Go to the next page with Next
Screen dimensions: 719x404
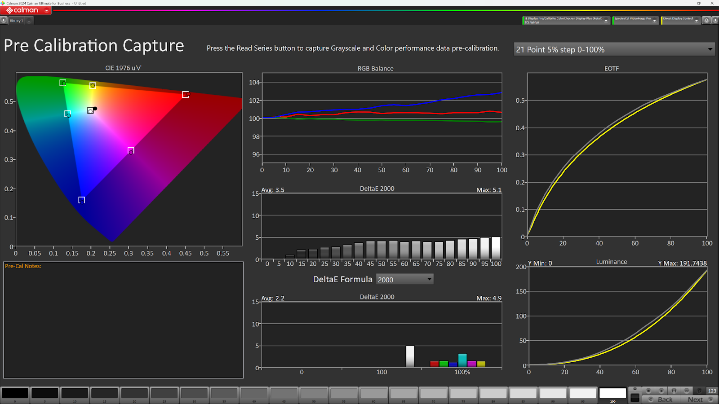(x=699, y=400)
